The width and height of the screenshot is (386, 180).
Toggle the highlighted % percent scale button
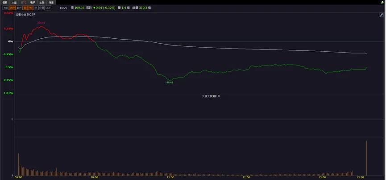tap(30, 8)
